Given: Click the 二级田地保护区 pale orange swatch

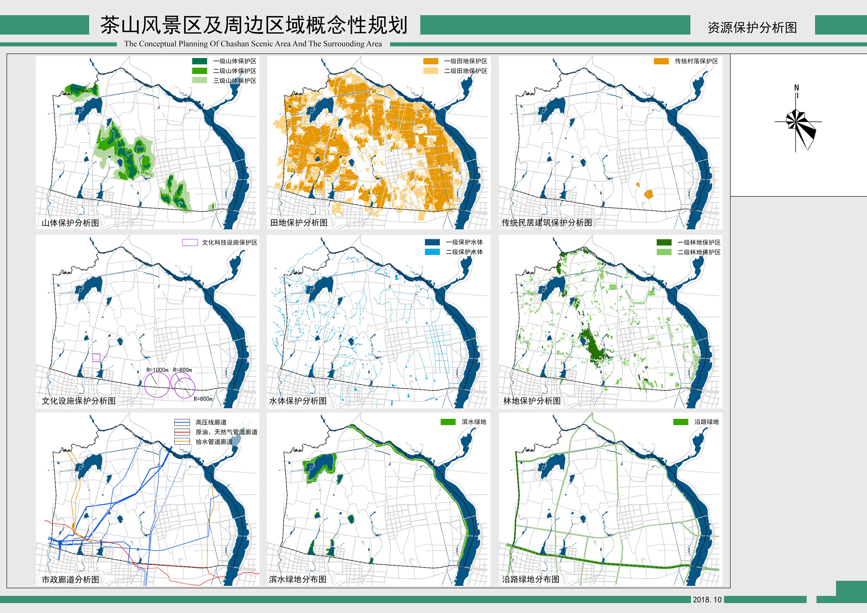Looking at the screenshot, I should click(431, 71).
